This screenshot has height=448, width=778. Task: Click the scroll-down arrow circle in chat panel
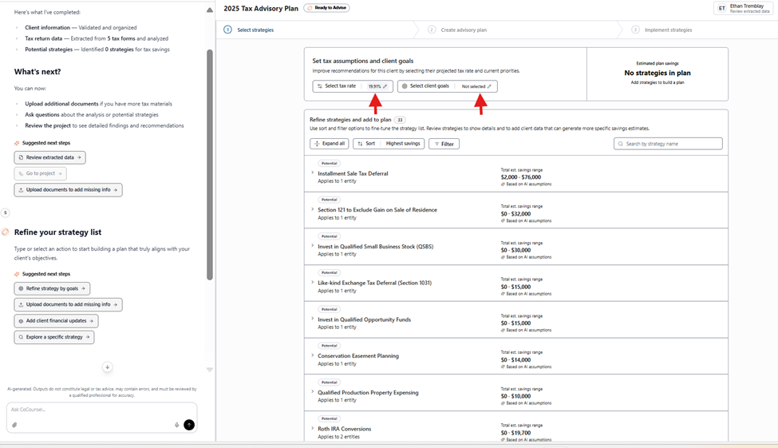[108, 367]
